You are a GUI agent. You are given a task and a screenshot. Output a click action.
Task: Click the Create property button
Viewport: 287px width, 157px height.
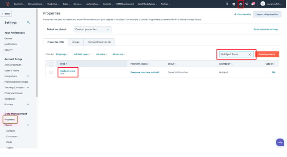point(267,54)
